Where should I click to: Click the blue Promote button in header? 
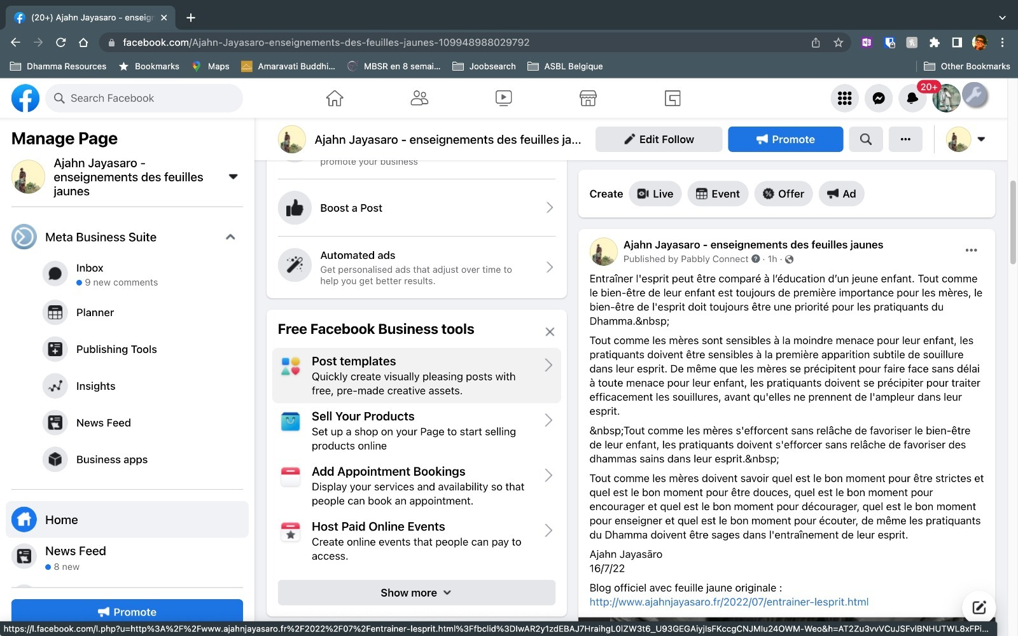tap(785, 139)
